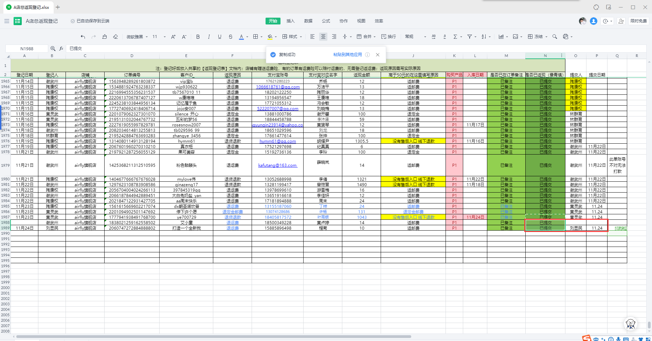Open the number format 常规 dropdown
This screenshot has height=341, width=652.
coord(415,37)
